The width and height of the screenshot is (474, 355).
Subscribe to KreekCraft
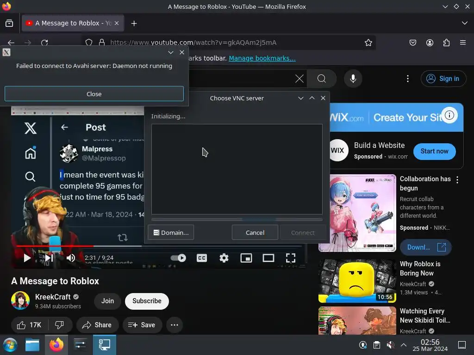[x=147, y=301]
